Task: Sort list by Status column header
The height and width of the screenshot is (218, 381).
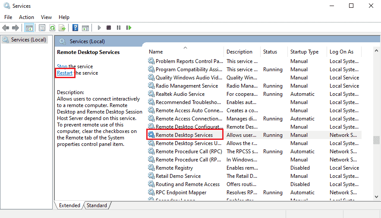Action: (270, 52)
